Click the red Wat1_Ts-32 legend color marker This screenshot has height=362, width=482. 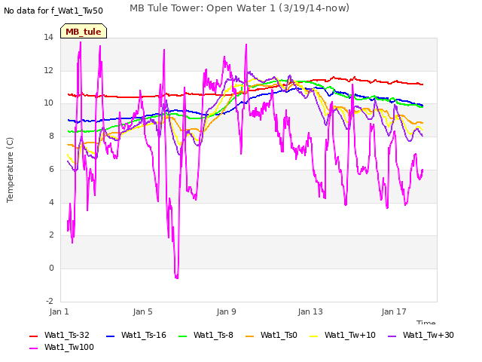(x=33, y=336)
